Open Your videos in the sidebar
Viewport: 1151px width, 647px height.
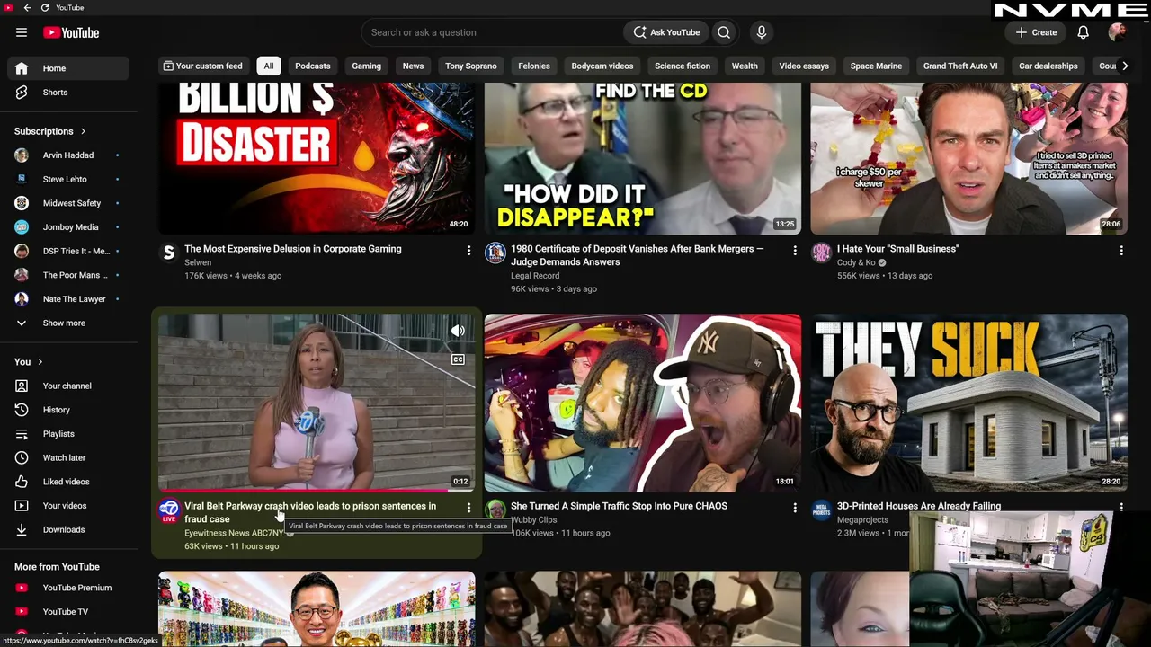(68, 506)
